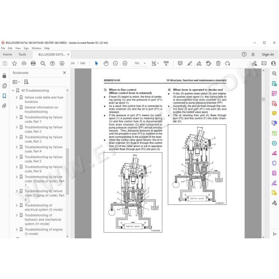Click the Delete trash icon
This screenshot has height=279, width=279.
(218, 63)
